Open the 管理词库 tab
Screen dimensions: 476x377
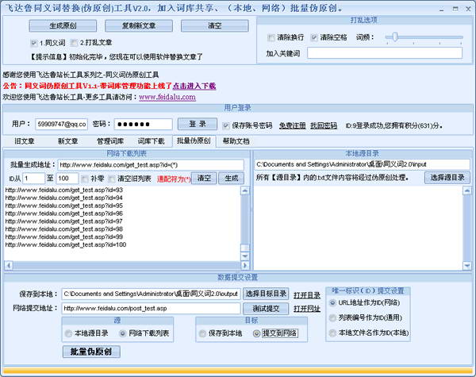coord(110,141)
